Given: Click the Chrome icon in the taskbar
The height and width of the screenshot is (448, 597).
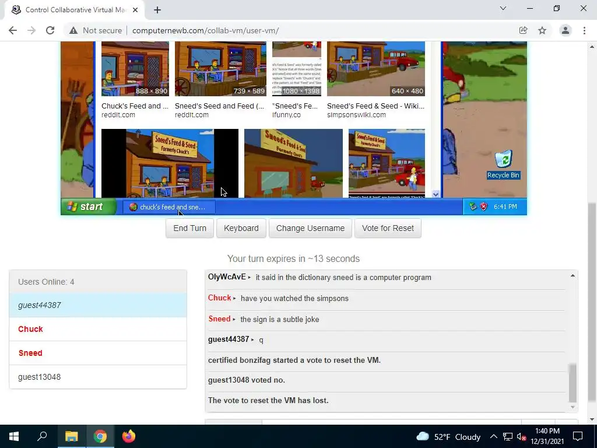Looking at the screenshot, I should click(100, 436).
